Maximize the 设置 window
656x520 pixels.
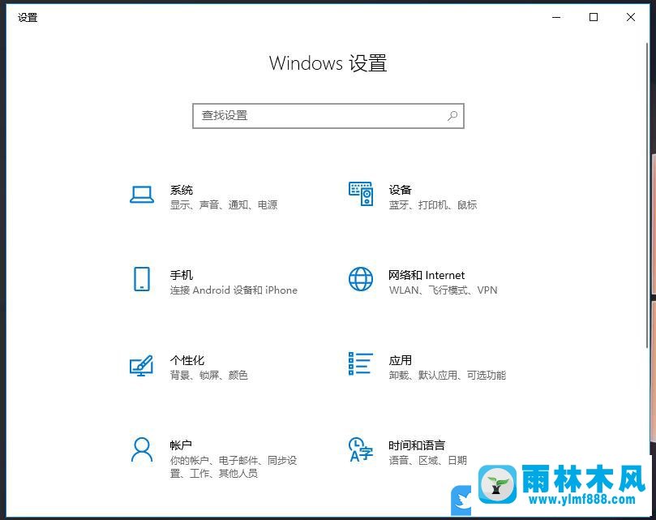click(594, 17)
